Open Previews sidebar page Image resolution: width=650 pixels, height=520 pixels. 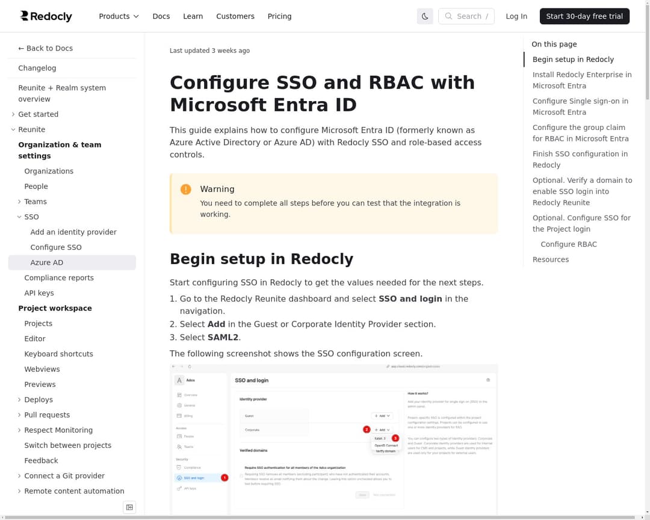click(40, 385)
